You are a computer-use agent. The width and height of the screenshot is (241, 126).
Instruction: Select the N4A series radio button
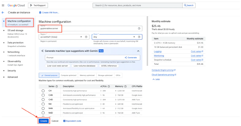(x=43, y=109)
